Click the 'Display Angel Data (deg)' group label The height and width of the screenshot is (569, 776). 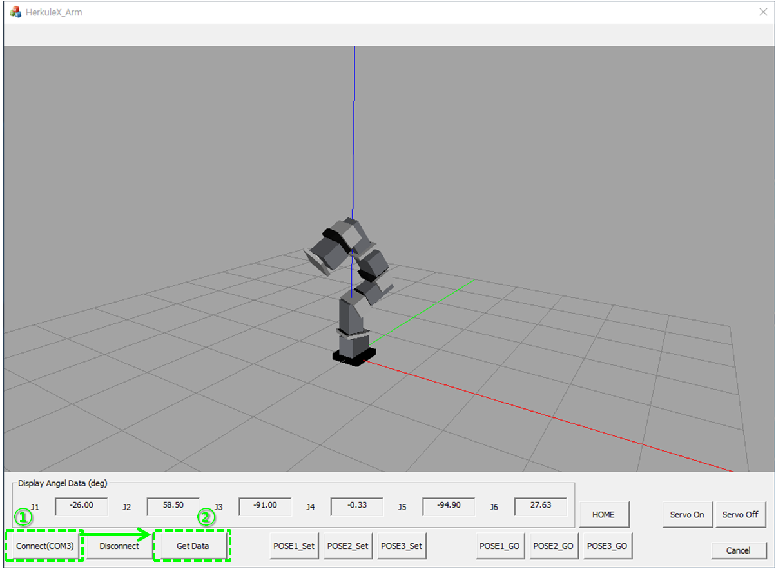(63, 483)
